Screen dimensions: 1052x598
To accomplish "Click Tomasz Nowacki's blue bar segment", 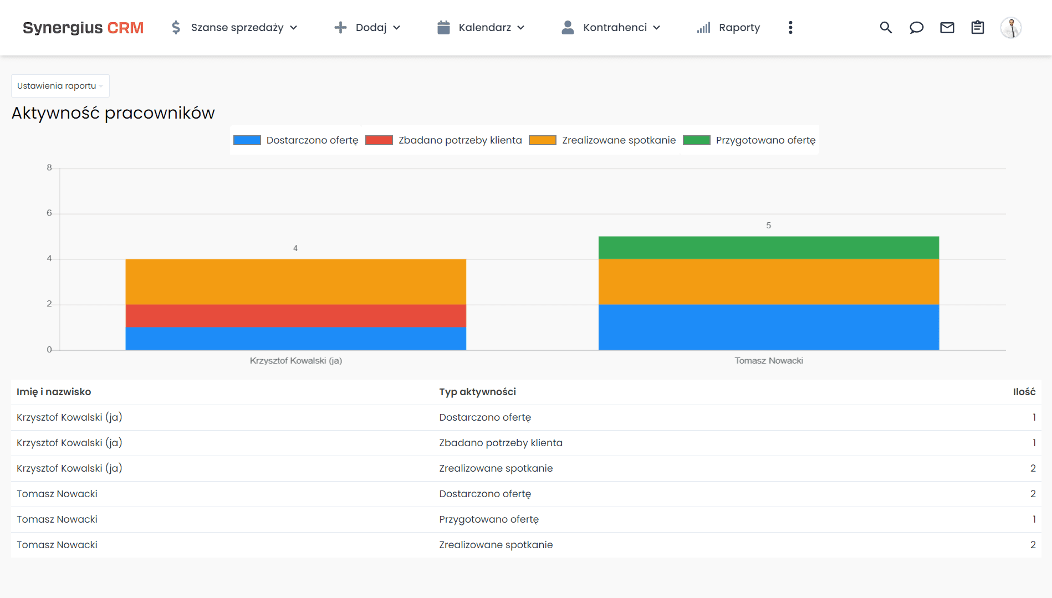I will click(x=768, y=327).
